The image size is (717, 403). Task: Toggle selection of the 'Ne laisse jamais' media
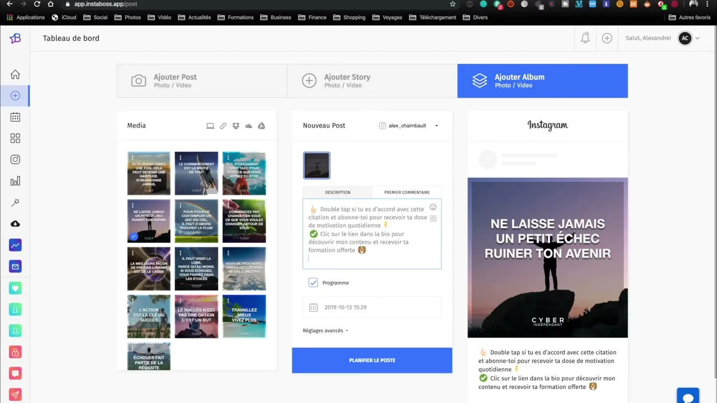click(148, 221)
